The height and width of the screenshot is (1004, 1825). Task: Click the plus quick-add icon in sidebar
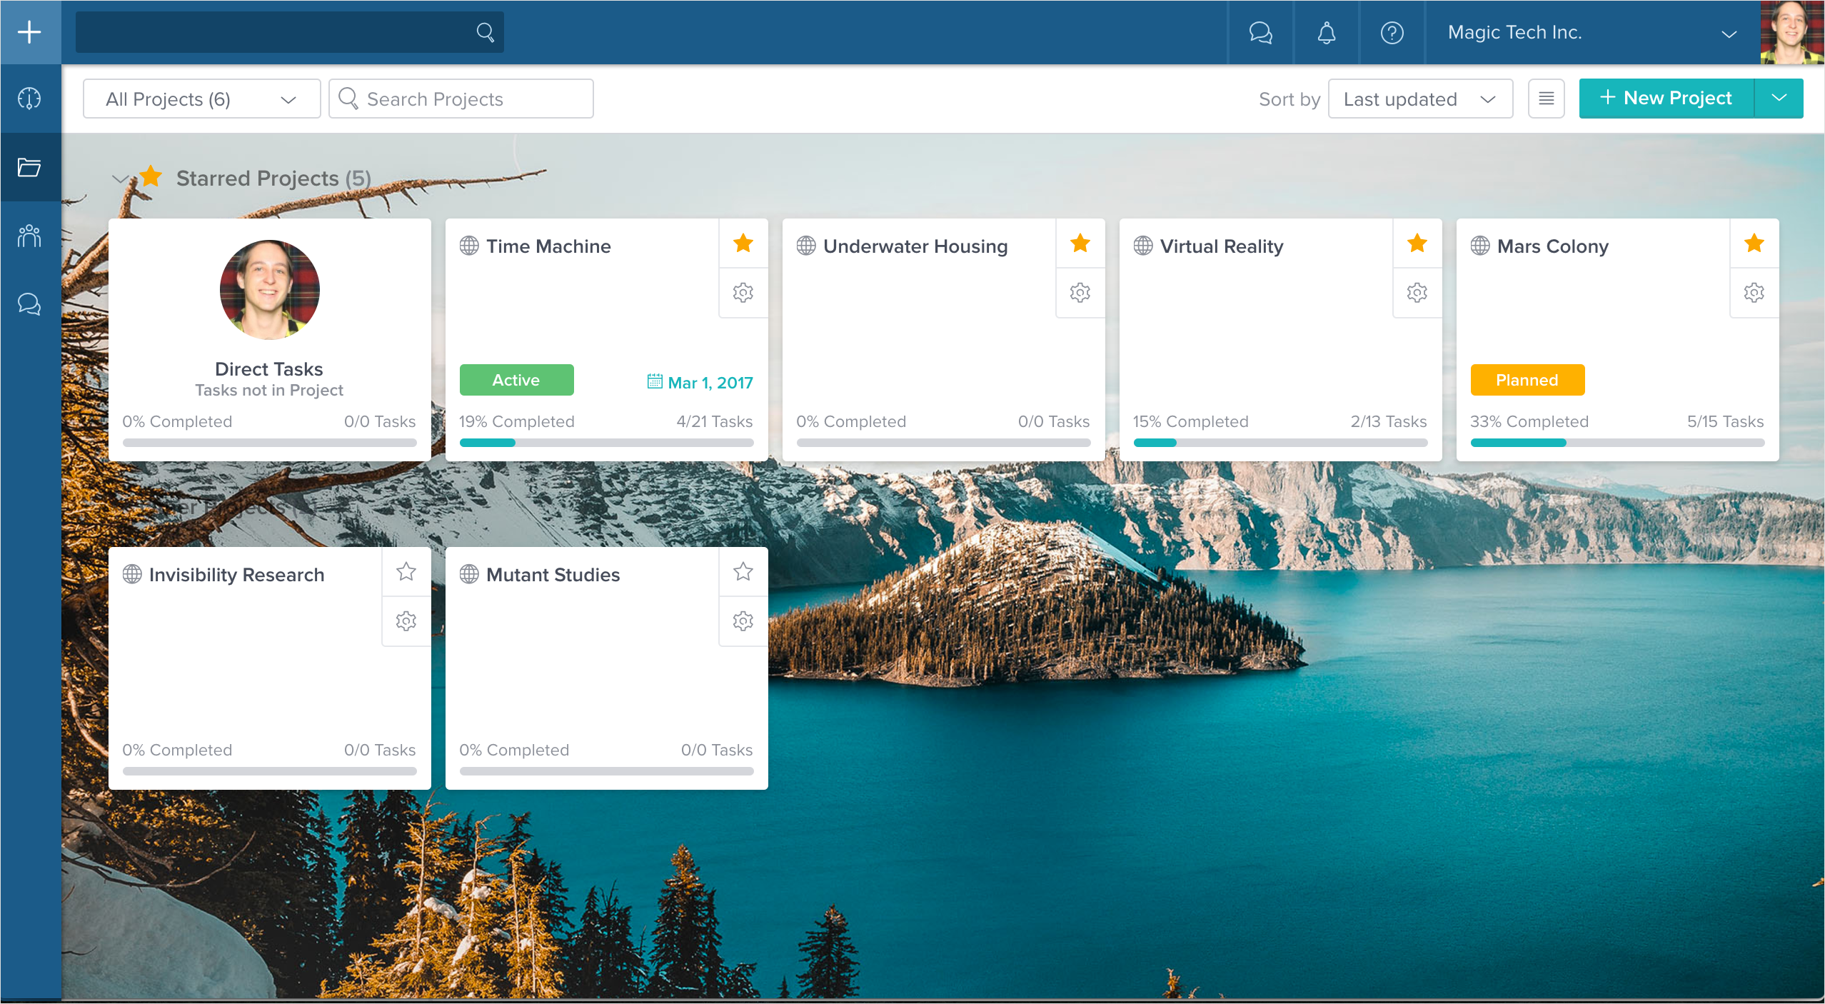pos(29,32)
